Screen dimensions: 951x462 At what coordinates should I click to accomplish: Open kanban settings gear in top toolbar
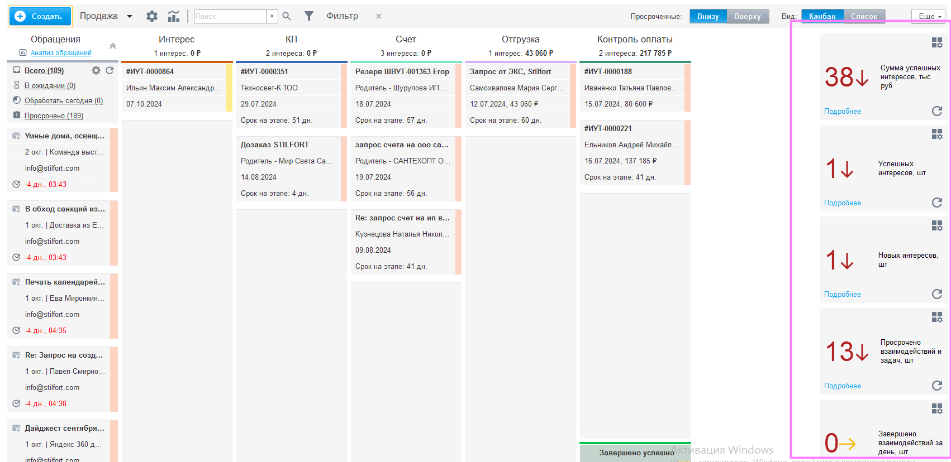(151, 16)
